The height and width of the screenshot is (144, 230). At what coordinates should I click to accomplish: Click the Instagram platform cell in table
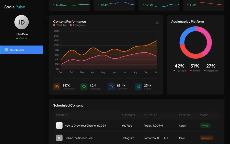click(128, 138)
